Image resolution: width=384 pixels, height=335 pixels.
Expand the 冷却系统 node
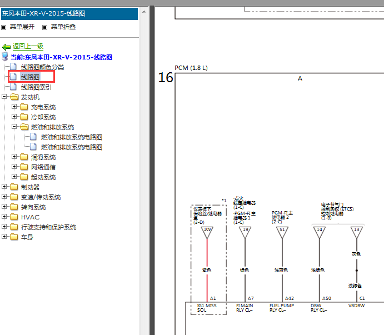[14, 117]
